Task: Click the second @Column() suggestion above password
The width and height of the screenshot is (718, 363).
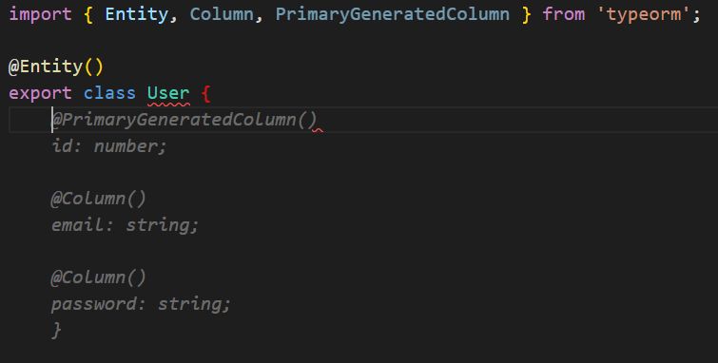Action: (99, 277)
